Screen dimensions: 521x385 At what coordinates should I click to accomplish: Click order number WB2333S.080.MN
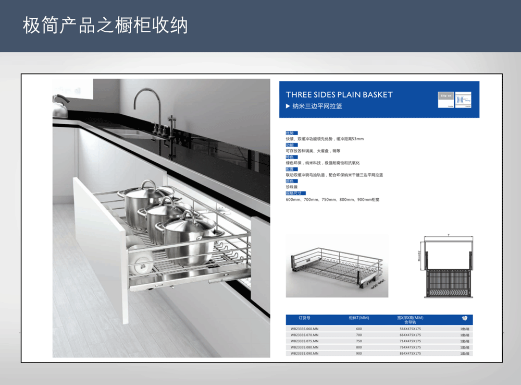(x=304, y=347)
